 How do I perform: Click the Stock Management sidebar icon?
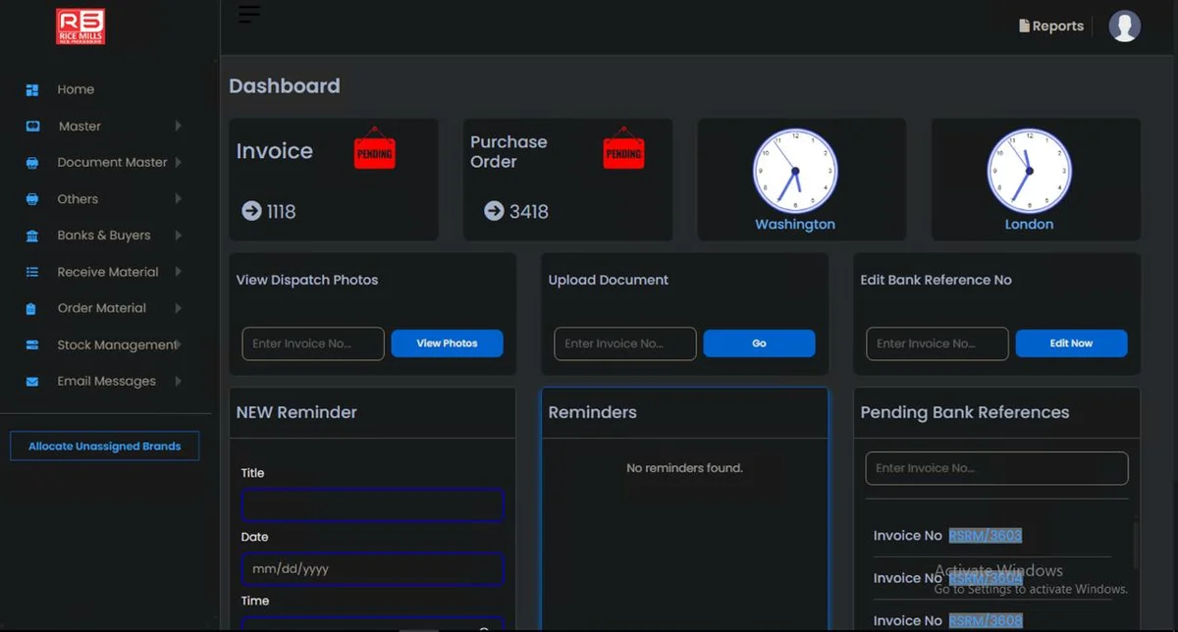(32, 345)
